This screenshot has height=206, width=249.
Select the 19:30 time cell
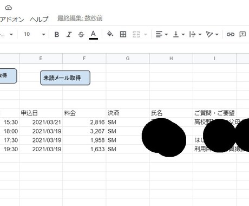point(10,149)
